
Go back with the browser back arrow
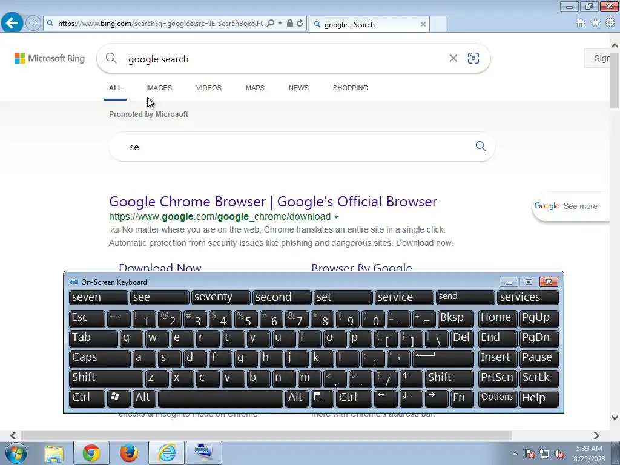[x=12, y=23]
